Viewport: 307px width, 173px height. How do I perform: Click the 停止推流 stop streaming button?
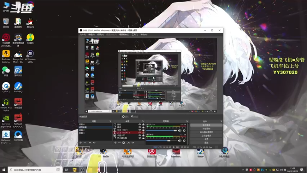pos(206,125)
